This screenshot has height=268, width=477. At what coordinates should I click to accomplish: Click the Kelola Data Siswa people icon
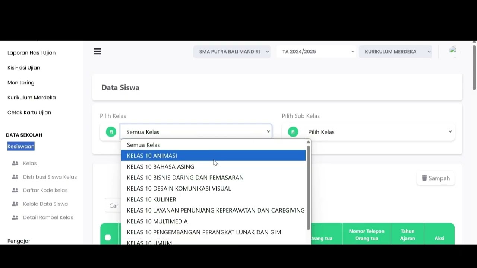(15, 204)
